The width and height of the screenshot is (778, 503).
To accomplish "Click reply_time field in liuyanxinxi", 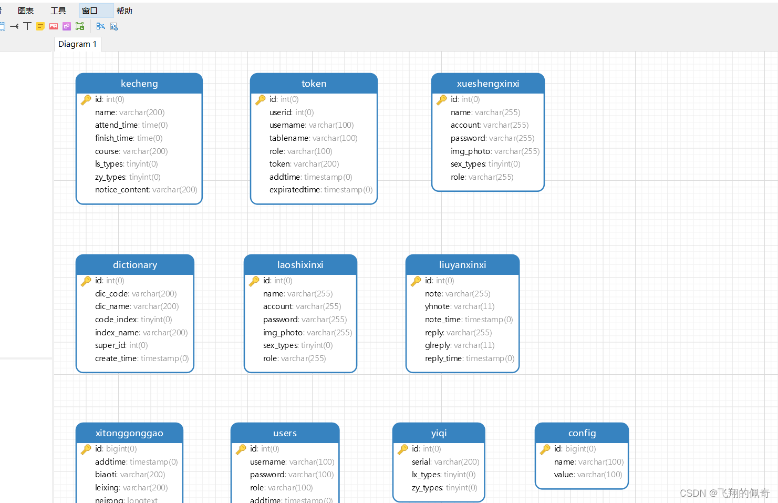I will pyautogui.click(x=470, y=358).
